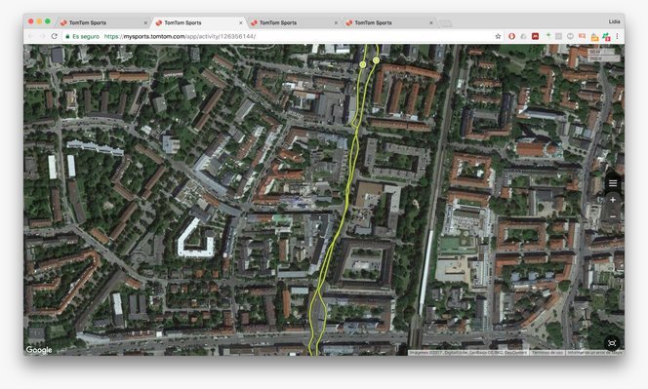Image resolution: width=648 pixels, height=389 pixels.
Task: Switch to the third TomTom Sports tab
Action: coord(294,22)
